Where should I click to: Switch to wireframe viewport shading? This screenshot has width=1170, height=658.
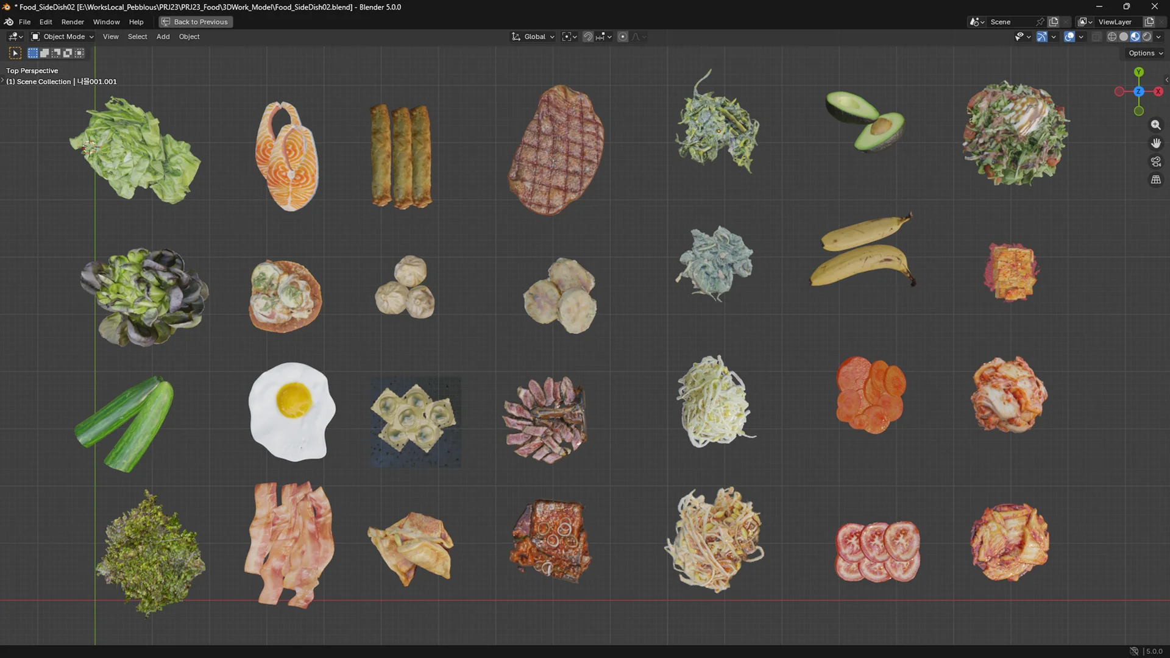click(x=1111, y=37)
